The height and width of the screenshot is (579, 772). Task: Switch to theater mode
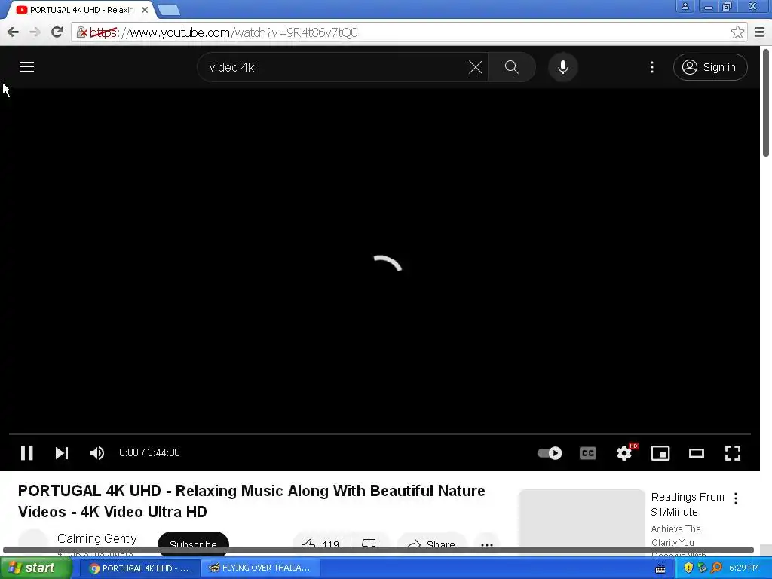pyautogui.click(x=696, y=453)
